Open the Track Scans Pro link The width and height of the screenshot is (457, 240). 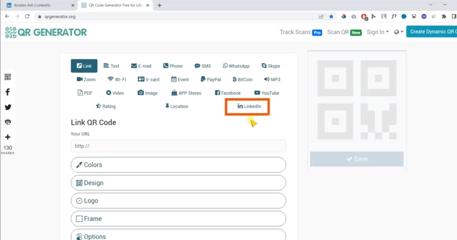[x=301, y=32]
